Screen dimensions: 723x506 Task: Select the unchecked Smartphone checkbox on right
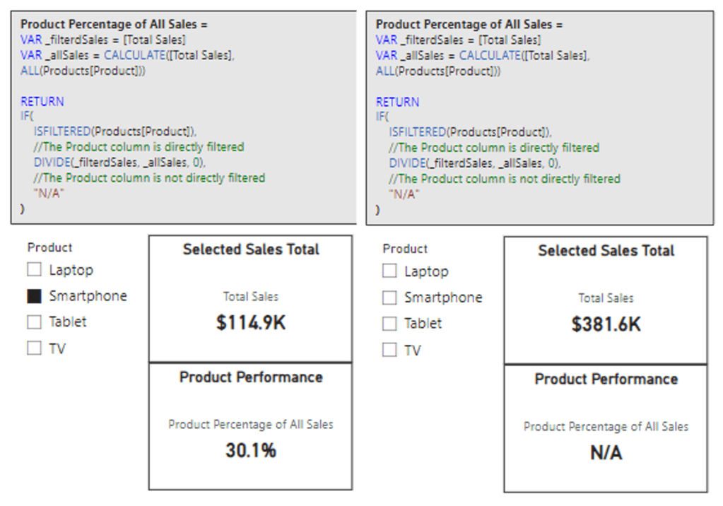(x=389, y=298)
